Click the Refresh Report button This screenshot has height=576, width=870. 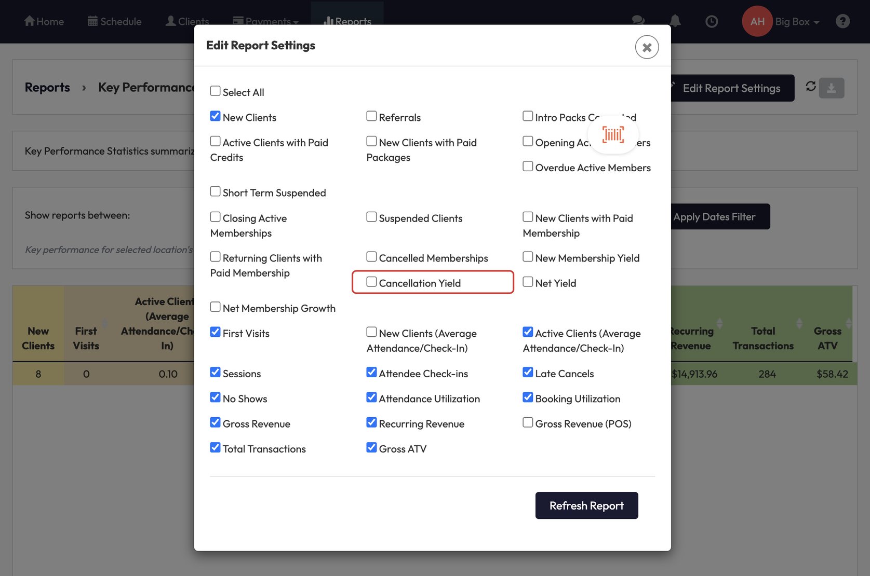586,505
